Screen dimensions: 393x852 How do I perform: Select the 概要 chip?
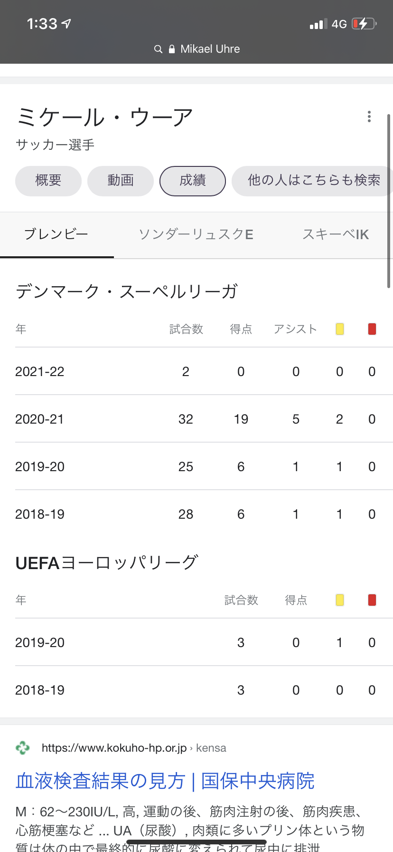click(48, 181)
